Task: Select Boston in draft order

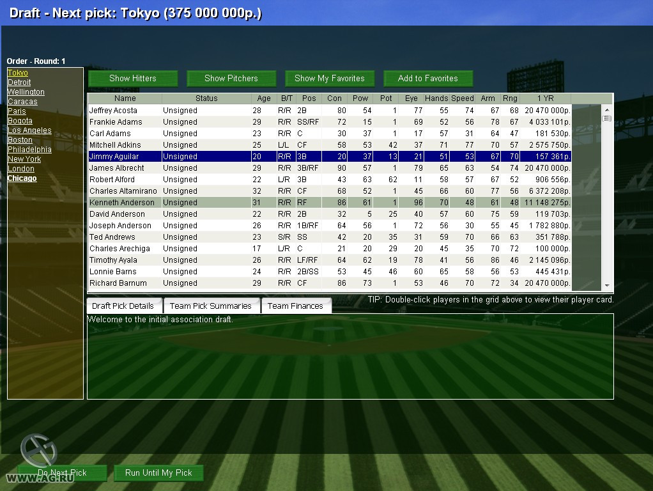Action: 20,140
